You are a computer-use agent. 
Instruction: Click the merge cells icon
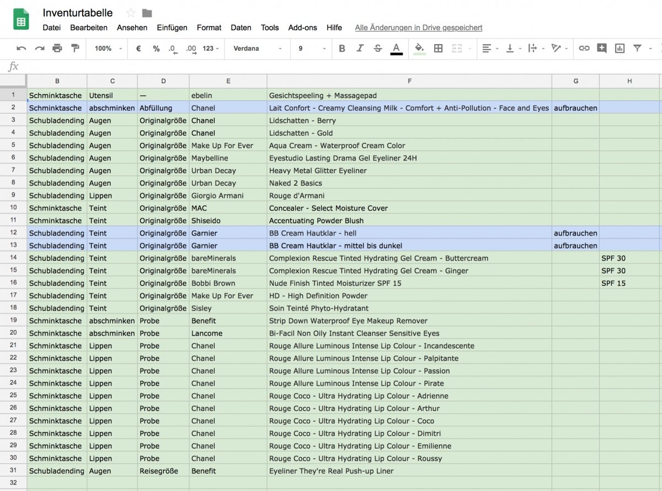pyautogui.click(x=457, y=48)
